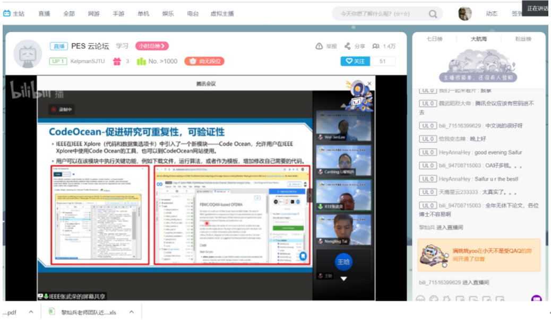Screen dimensions: 551x320
Task: Switch to the 大航海 tab
Action: point(479,39)
